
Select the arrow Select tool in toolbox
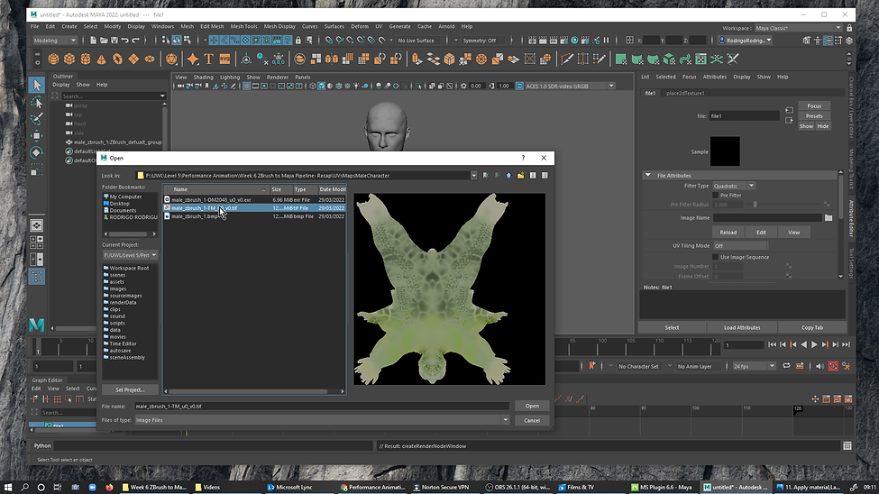pyautogui.click(x=37, y=85)
